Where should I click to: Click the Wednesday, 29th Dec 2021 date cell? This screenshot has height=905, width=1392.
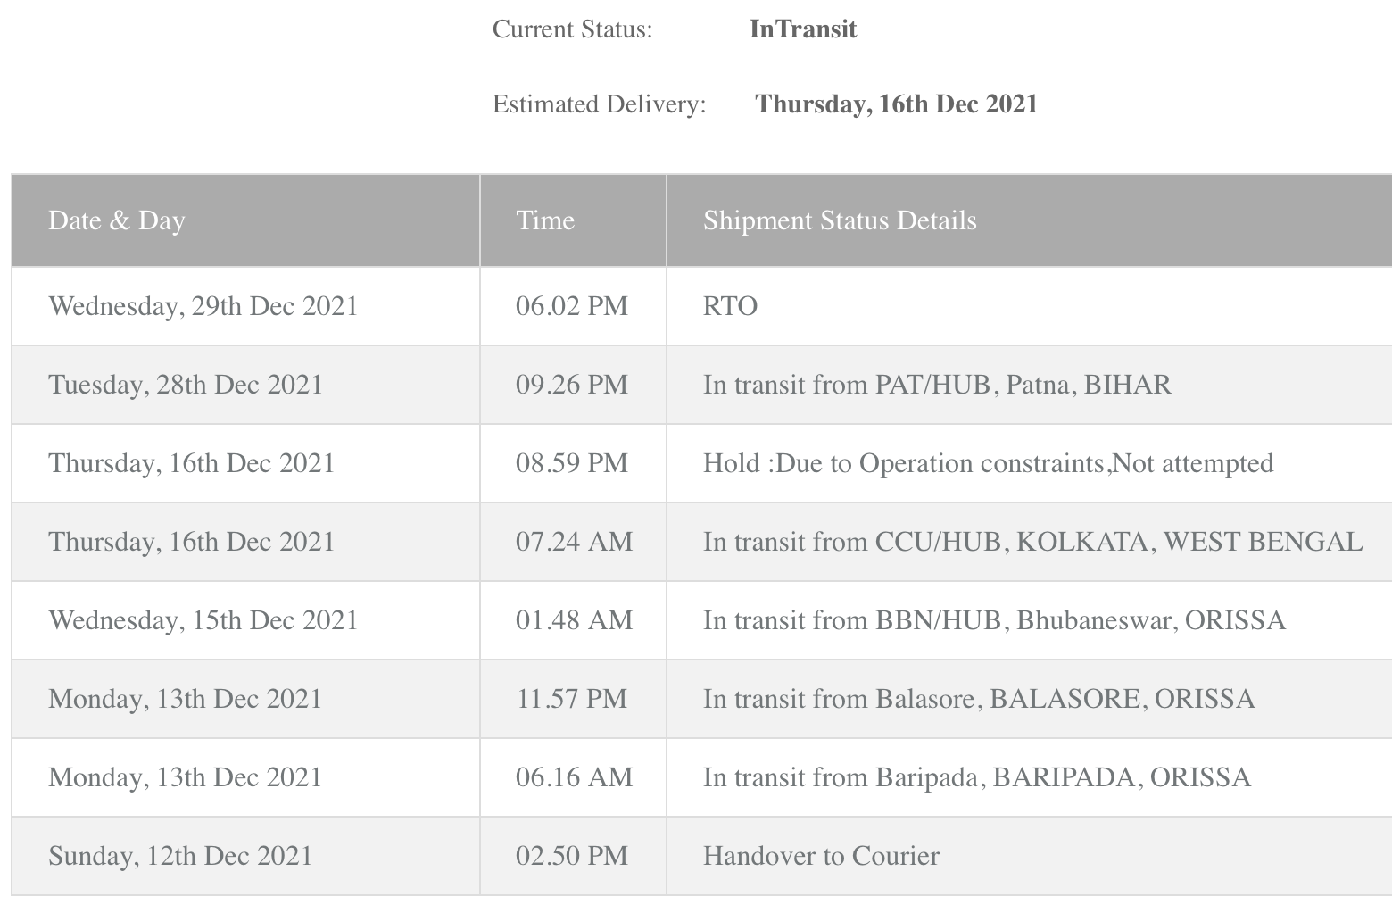203,306
